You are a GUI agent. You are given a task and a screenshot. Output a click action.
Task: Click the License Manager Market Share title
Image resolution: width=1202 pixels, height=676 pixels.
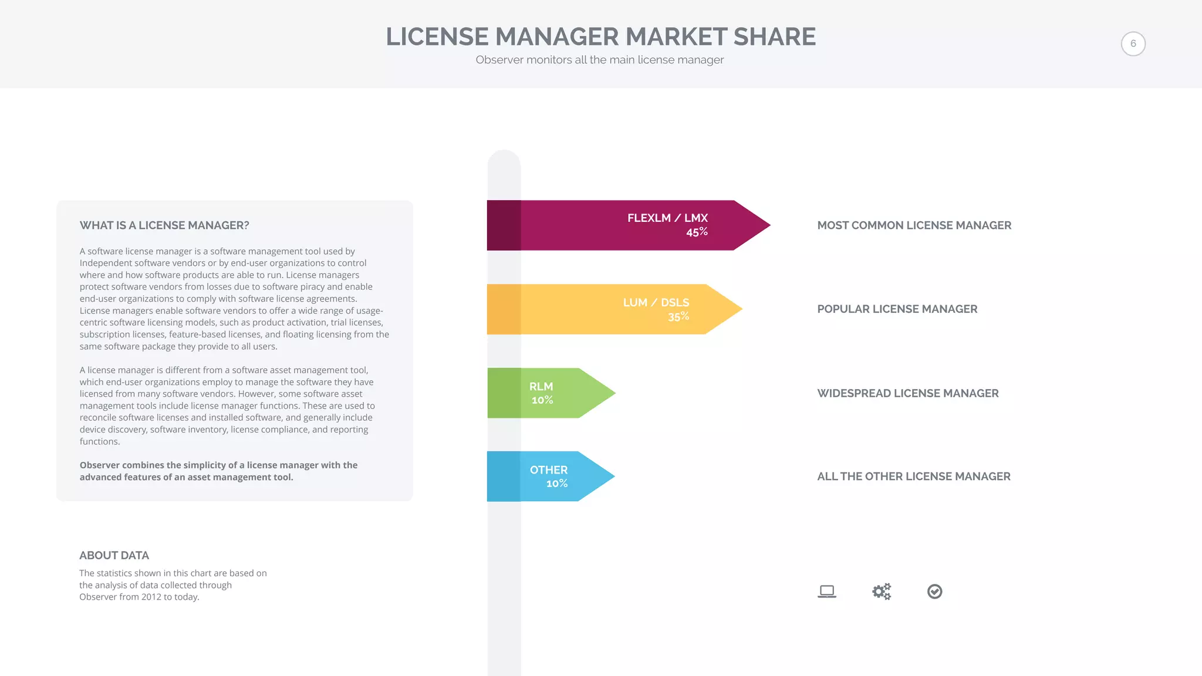click(x=600, y=37)
